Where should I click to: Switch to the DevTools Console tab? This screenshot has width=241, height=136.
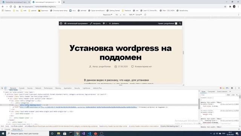pyautogui.click(x=22, y=88)
